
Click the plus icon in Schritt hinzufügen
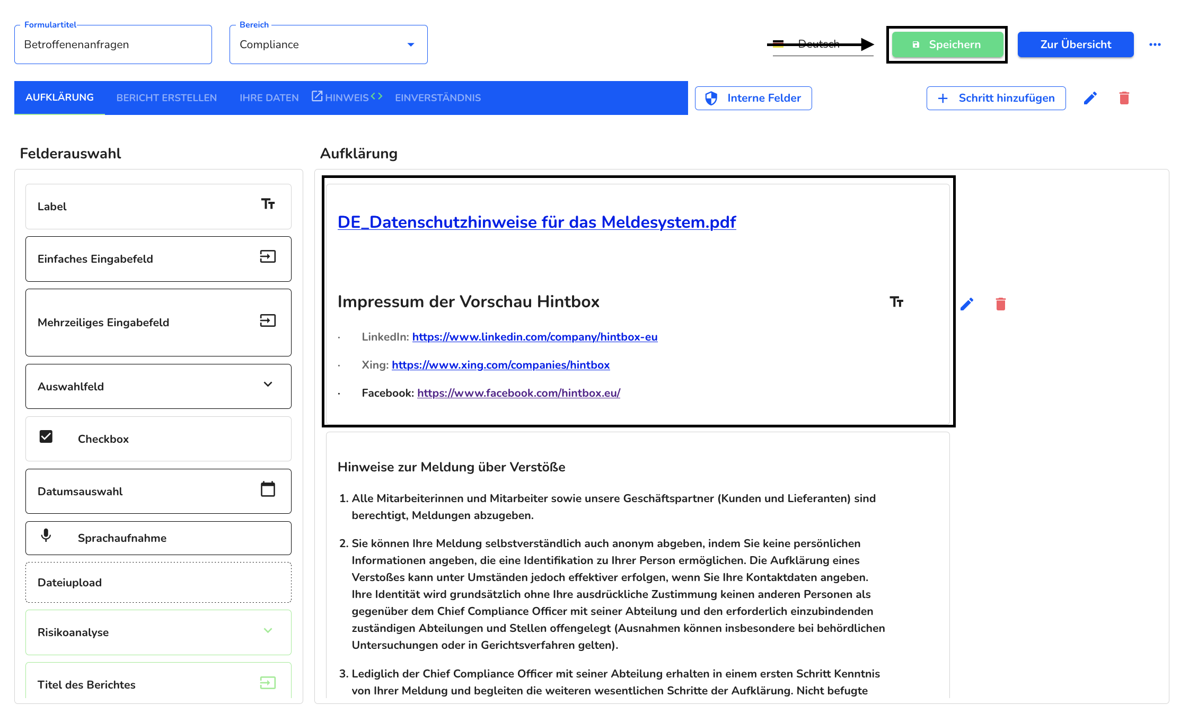(x=943, y=98)
